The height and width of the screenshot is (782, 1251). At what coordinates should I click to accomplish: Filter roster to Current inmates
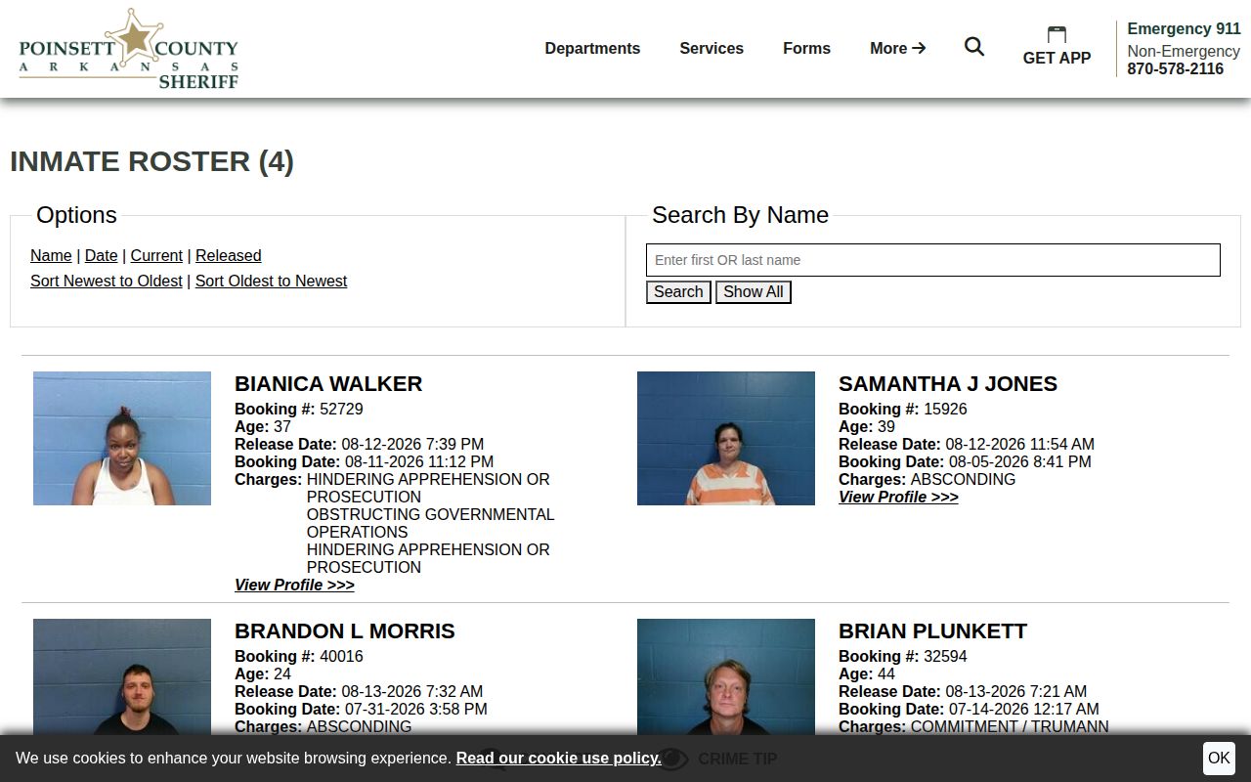pyautogui.click(x=156, y=255)
